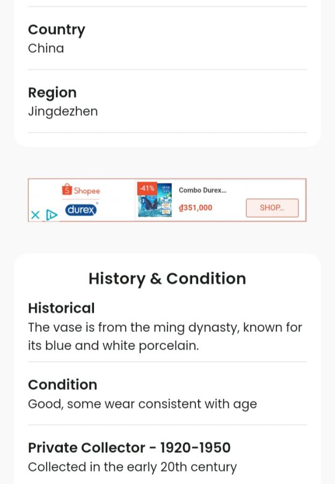Tap the ₫351,000 price text
This screenshot has width=335, height=484.
(x=196, y=208)
